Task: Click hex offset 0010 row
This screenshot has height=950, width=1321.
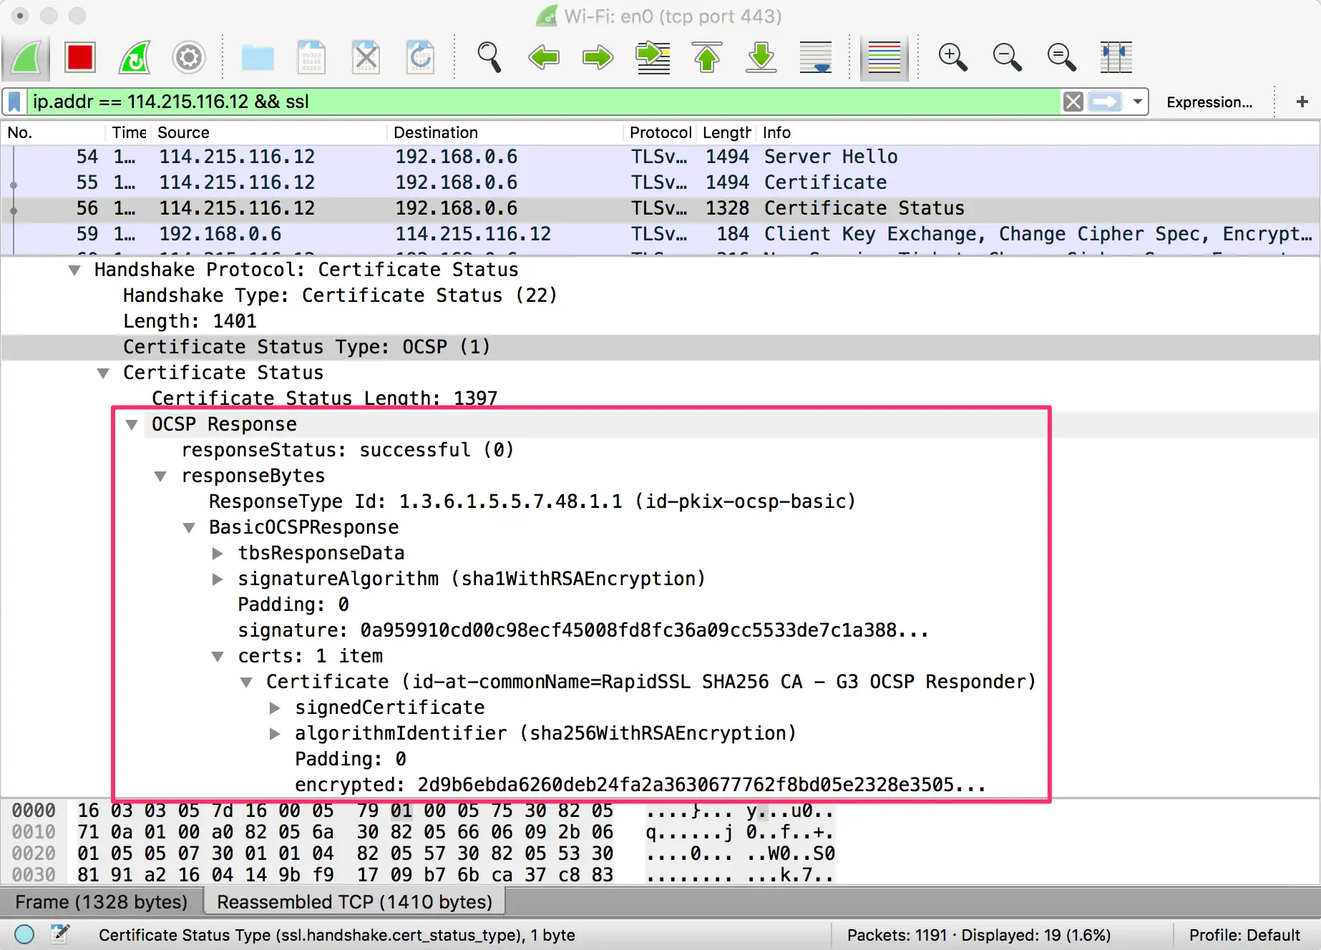Action: [x=34, y=832]
